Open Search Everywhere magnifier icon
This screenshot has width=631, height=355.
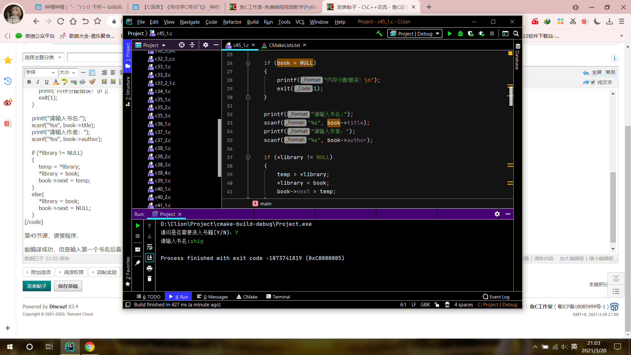[x=516, y=34]
